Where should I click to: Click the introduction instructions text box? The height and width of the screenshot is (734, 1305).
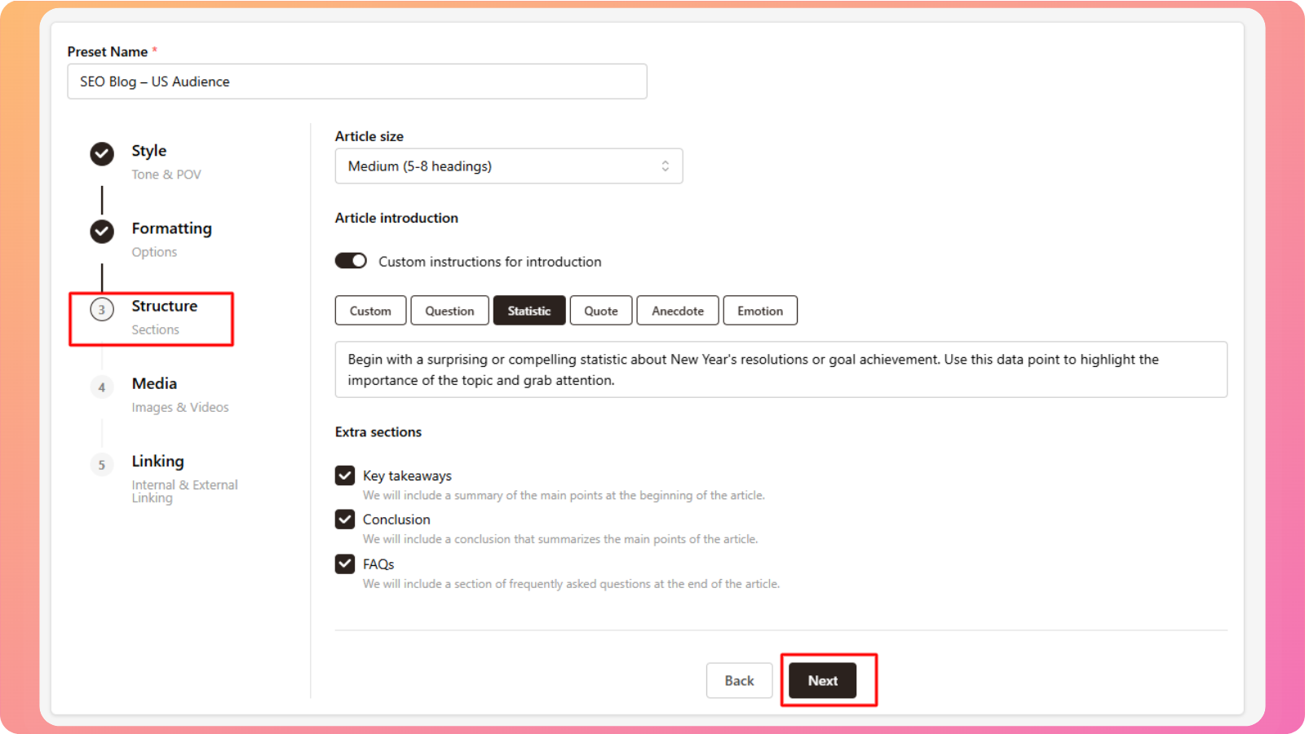point(781,369)
